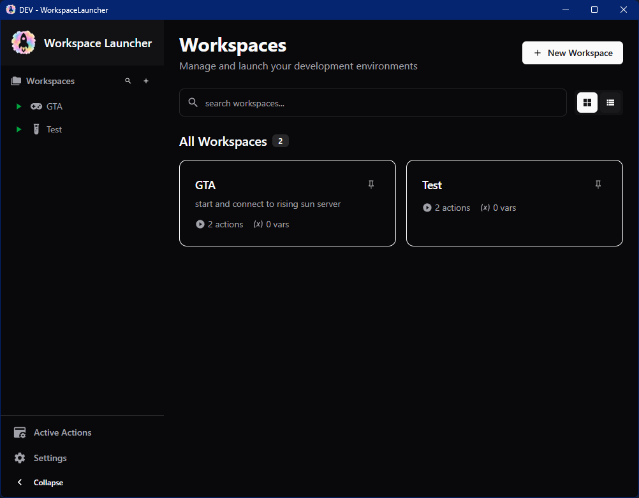Image resolution: width=639 pixels, height=498 pixels.
Task: View the 2 actions on the GTA card
Action: click(x=219, y=224)
